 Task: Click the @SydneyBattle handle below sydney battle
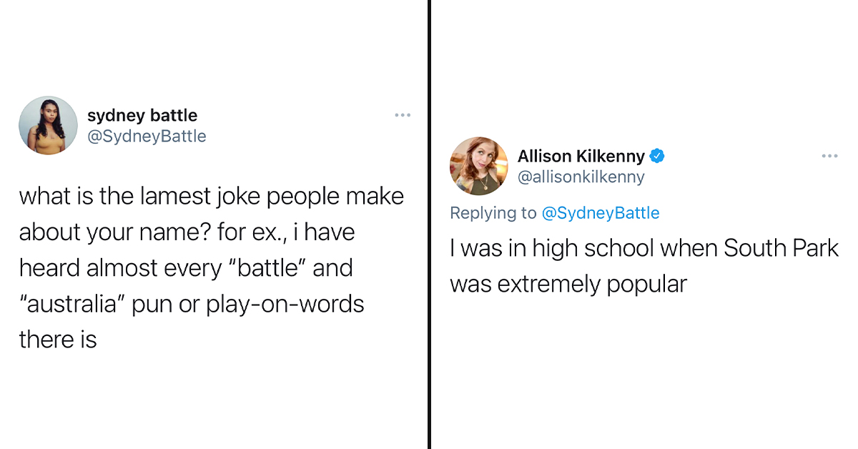click(x=146, y=136)
